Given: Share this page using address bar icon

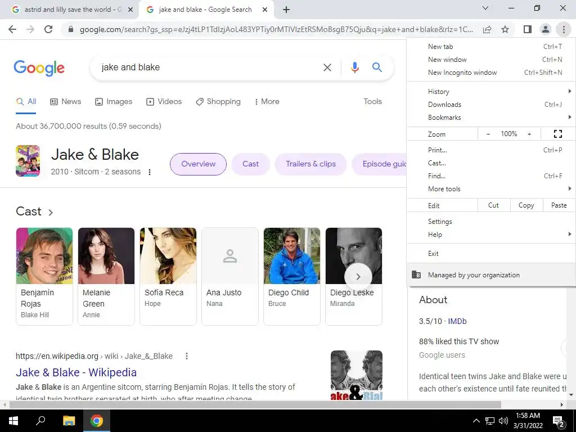Looking at the screenshot, I should point(487,29).
